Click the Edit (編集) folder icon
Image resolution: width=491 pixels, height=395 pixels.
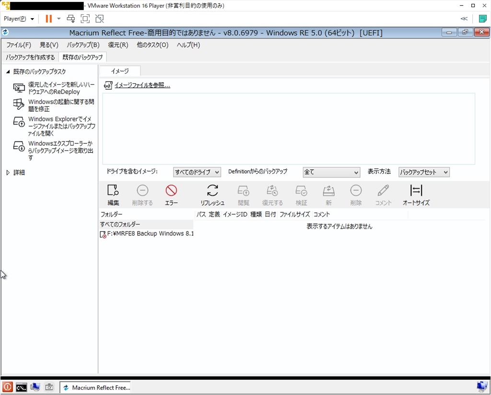coord(113,190)
